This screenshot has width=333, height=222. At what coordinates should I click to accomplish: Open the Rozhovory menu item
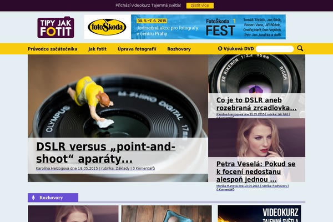179,49
